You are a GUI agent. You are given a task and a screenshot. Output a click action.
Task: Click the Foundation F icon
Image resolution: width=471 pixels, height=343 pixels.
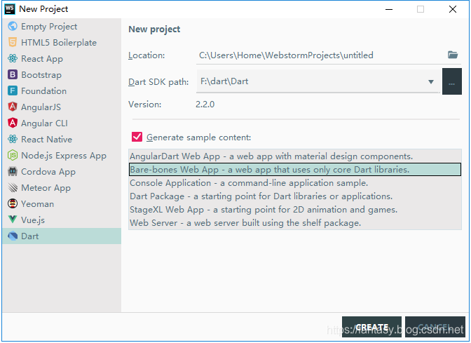point(13,90)
